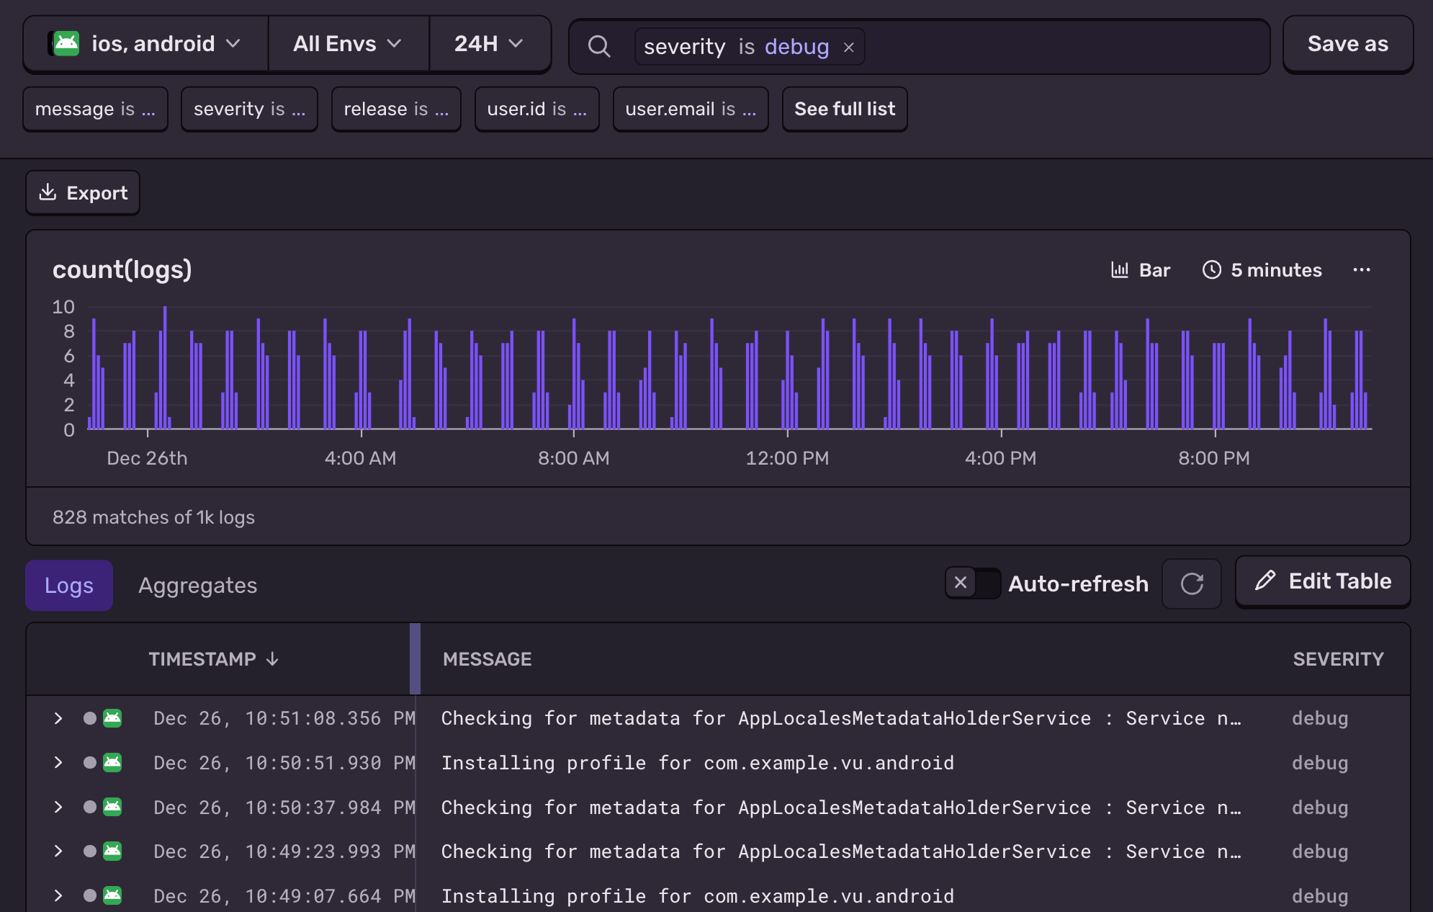Expand the first log entry row
Screen dimensions: 1433x912
[x=58, y=718]
